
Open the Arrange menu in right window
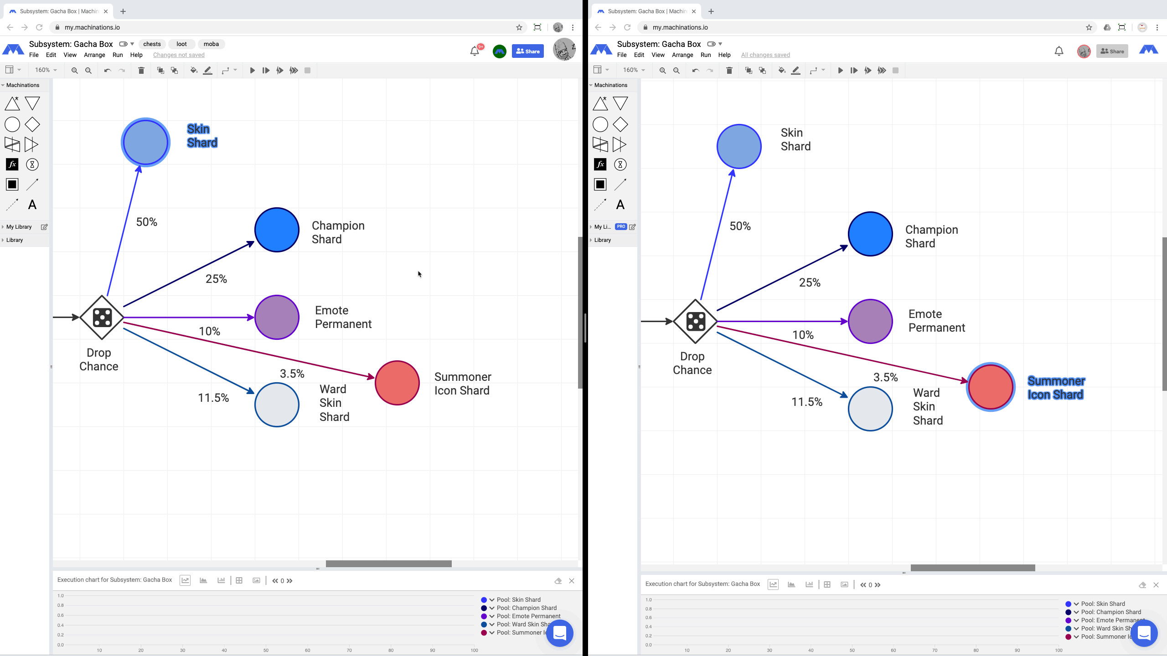coord(682,55)
